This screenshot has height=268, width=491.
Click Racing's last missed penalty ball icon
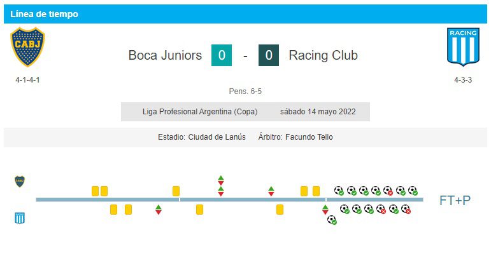405,209
